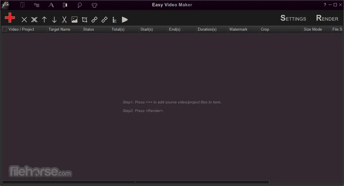This screenshot has width=344, height=186.
Task: Open the image watermark tool icon
Action: click(x=75, y=20)
